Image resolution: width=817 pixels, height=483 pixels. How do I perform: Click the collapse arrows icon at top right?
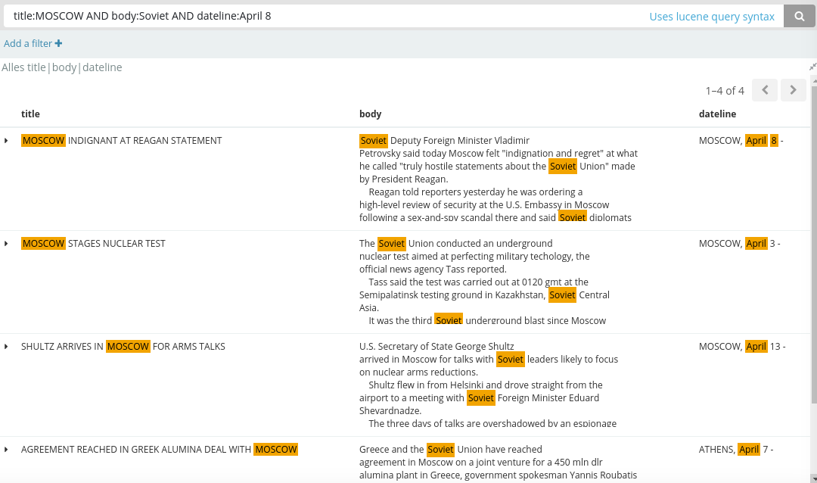pos(812,67)
